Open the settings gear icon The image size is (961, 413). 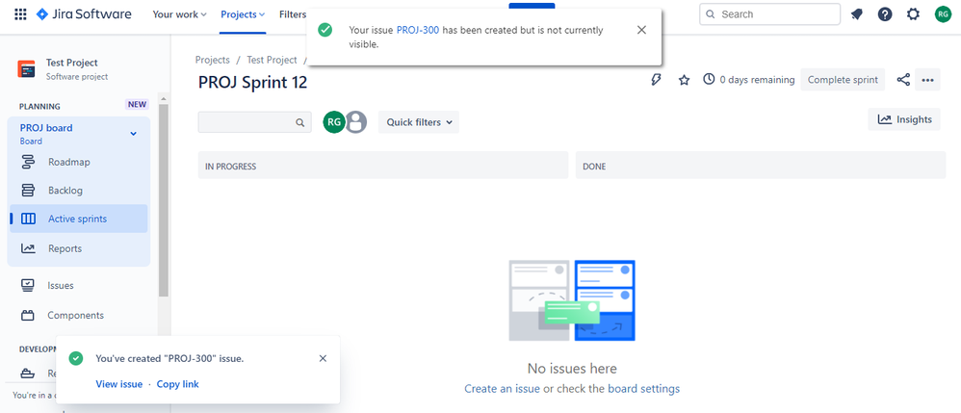pyautogui.click(x=913, y=14)
